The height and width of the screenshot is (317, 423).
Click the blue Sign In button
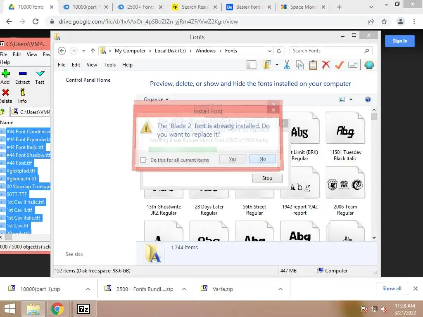[x=399, y=41]
